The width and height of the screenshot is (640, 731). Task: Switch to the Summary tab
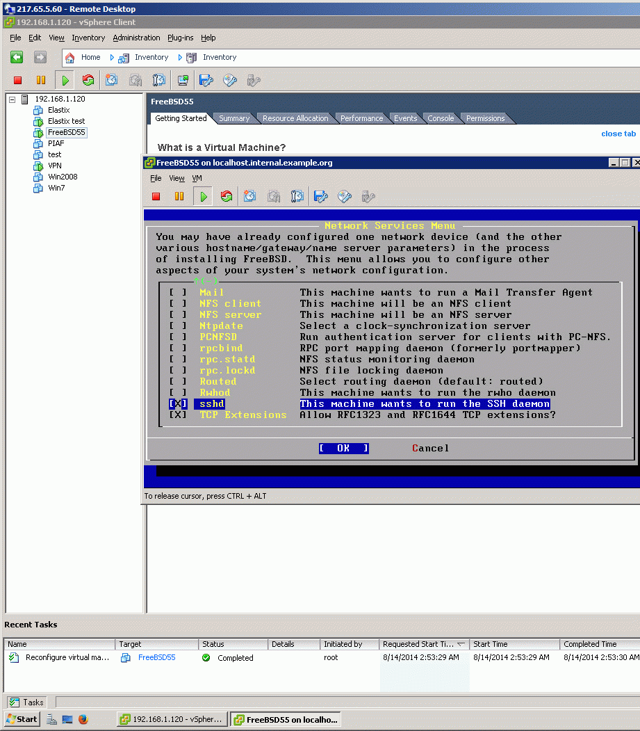pyautogui.click(x=234, y=118)
